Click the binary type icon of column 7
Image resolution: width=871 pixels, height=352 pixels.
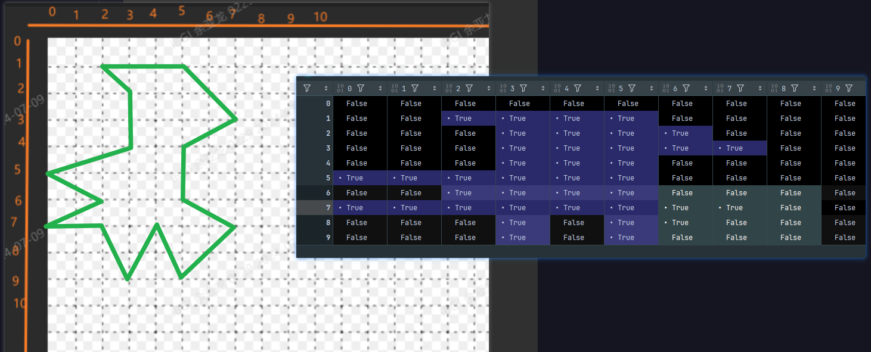point(720,88)
